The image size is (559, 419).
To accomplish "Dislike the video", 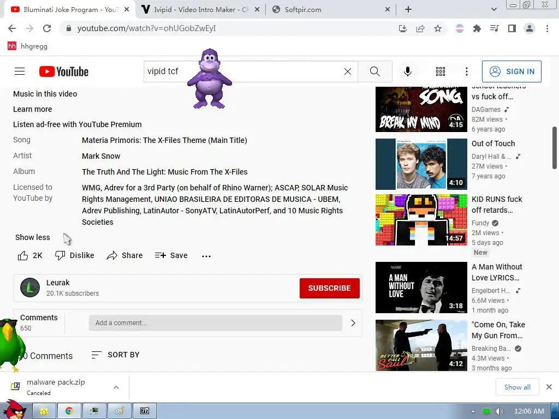I will tap(74, 255).
